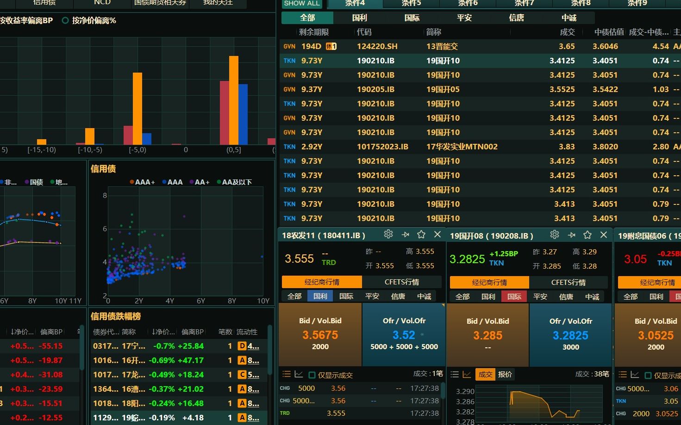This screenshot has width=681, height=425.
Task: Sort trades table by 剩余期限 column
Action: tap(314, 32)
